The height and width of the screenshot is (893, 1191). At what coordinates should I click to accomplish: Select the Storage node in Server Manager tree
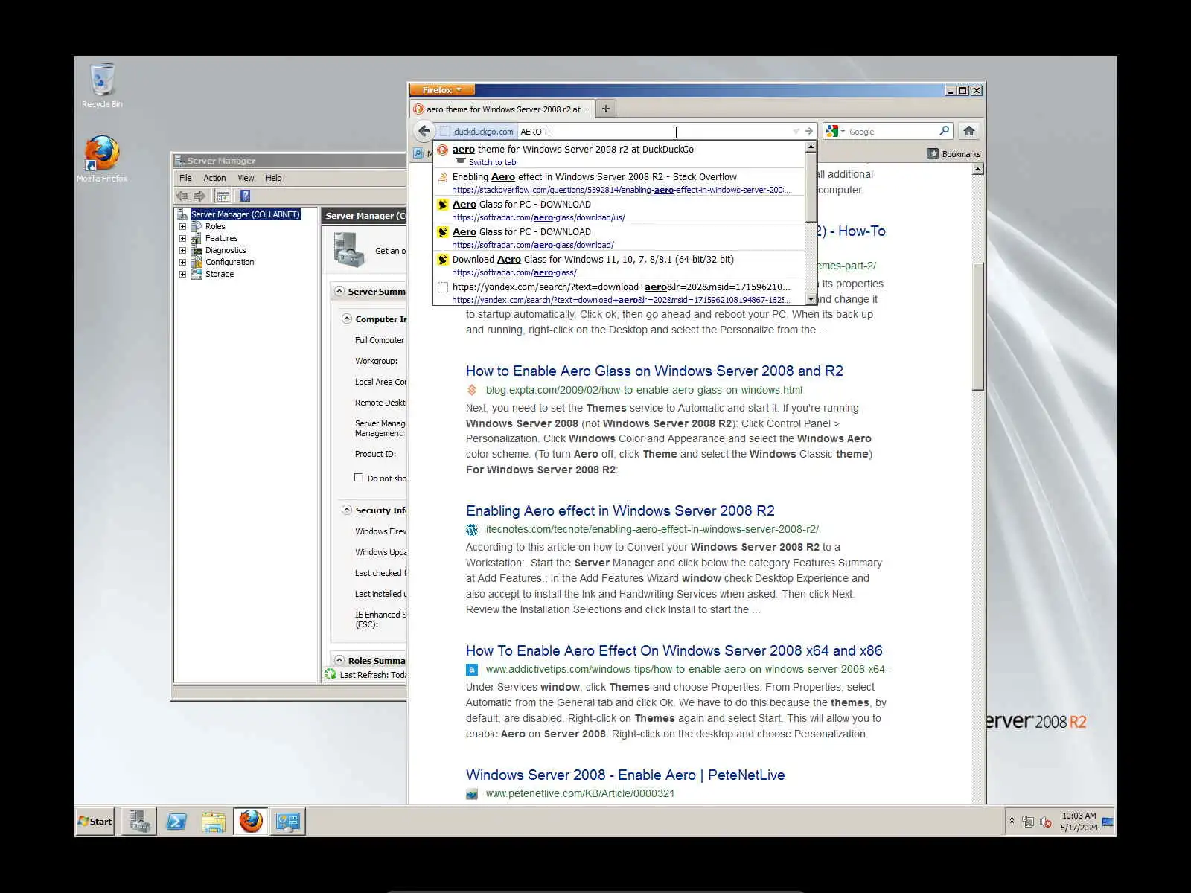pos(220,274)
